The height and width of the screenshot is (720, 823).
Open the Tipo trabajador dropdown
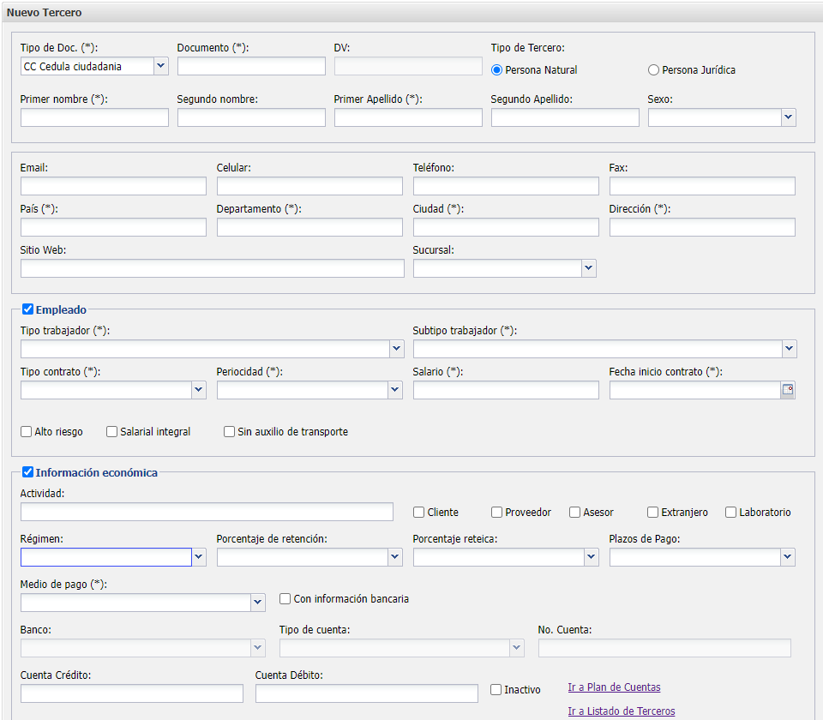[x=395, y=349]
